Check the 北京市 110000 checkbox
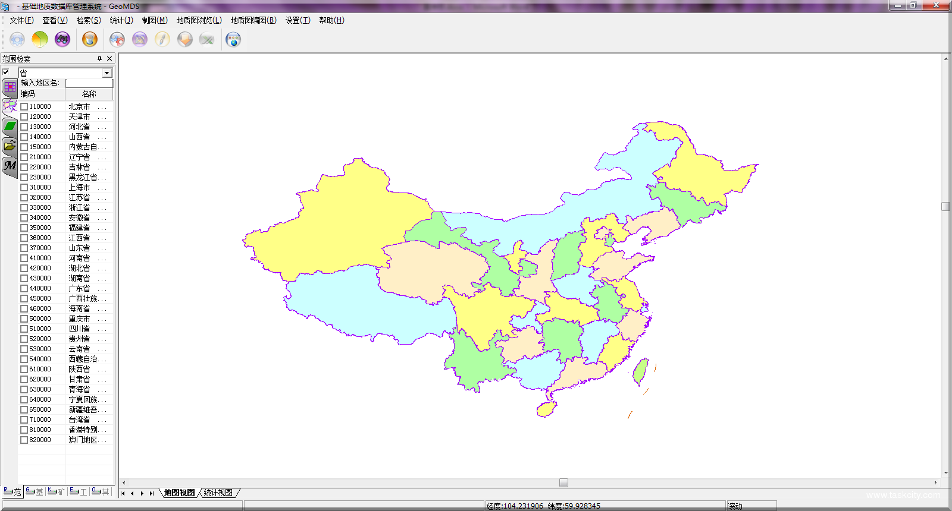The image size is (952, 511). 24,107
